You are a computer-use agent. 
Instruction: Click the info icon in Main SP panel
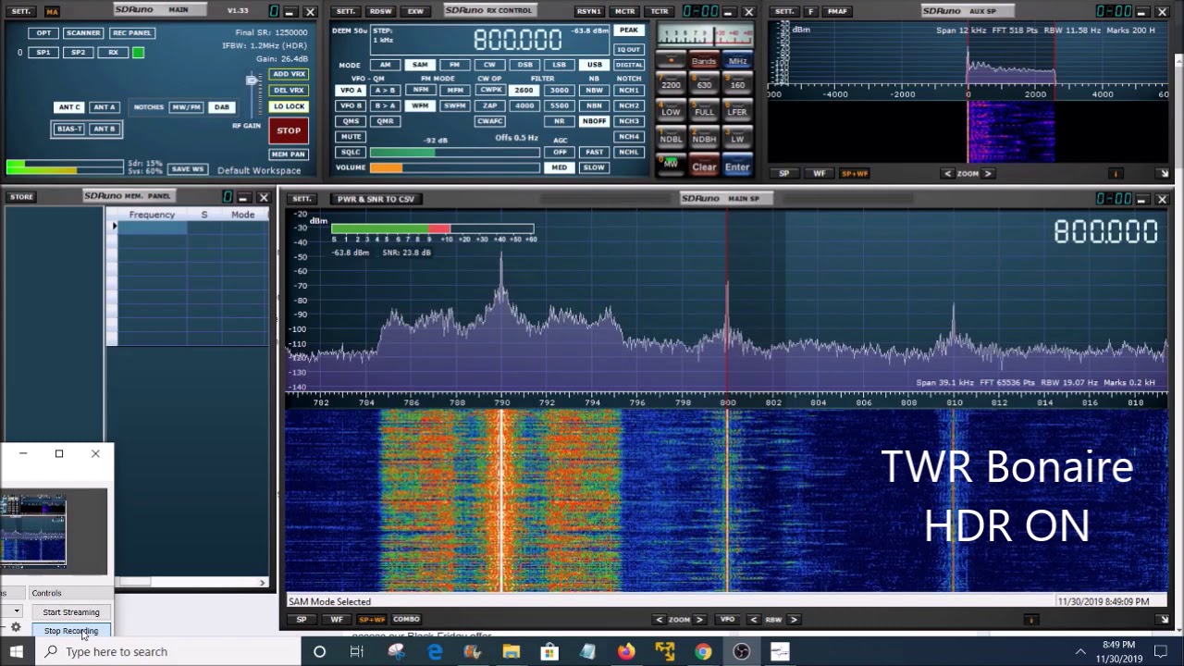(x=1031, y=620)
